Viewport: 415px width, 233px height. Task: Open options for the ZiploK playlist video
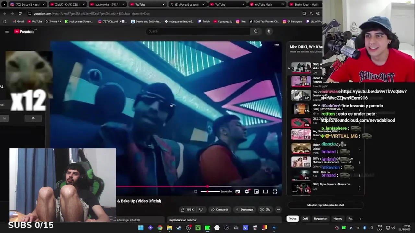tap(359, 149)
